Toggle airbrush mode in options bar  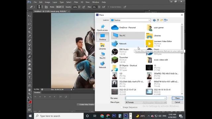pos(104,7)
